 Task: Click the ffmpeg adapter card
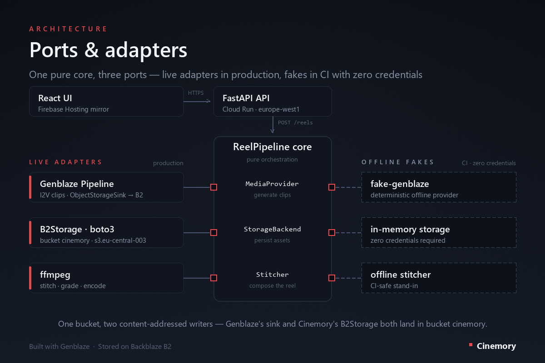[106, 278]
